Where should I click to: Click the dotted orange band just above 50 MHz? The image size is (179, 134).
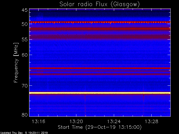100,22
